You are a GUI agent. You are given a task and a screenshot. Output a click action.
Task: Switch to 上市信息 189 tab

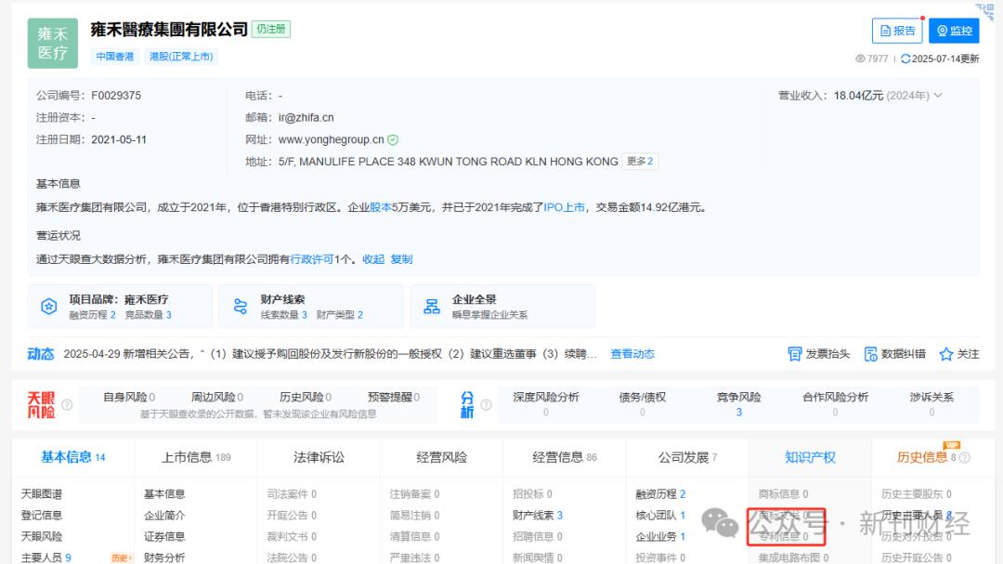pos(196,457)
